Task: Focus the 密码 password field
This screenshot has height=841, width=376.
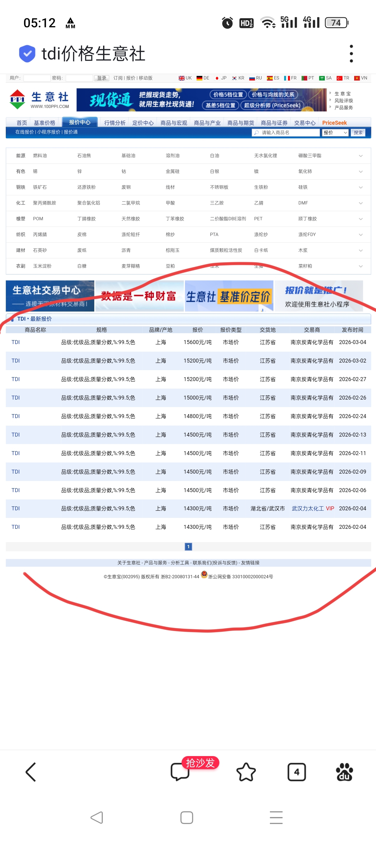Action: [79, 78]
